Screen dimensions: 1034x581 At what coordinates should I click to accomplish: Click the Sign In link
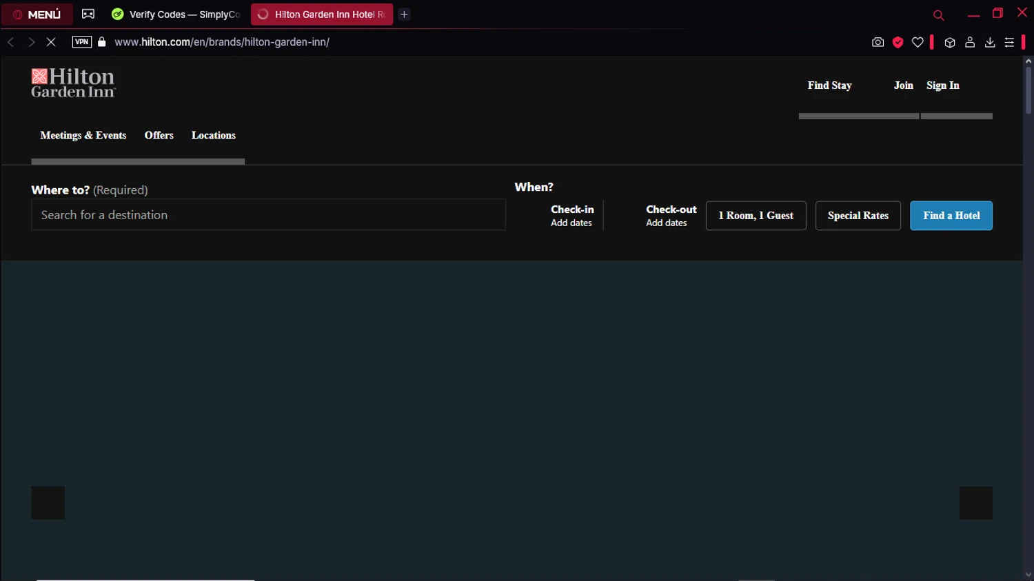[942, 85]
